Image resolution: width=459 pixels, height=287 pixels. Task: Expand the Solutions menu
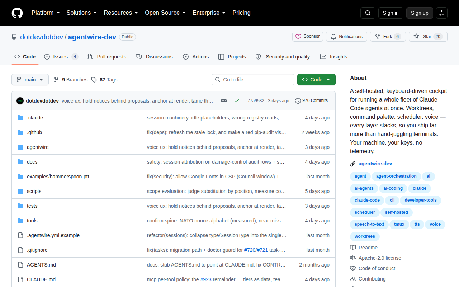(81, 13)
